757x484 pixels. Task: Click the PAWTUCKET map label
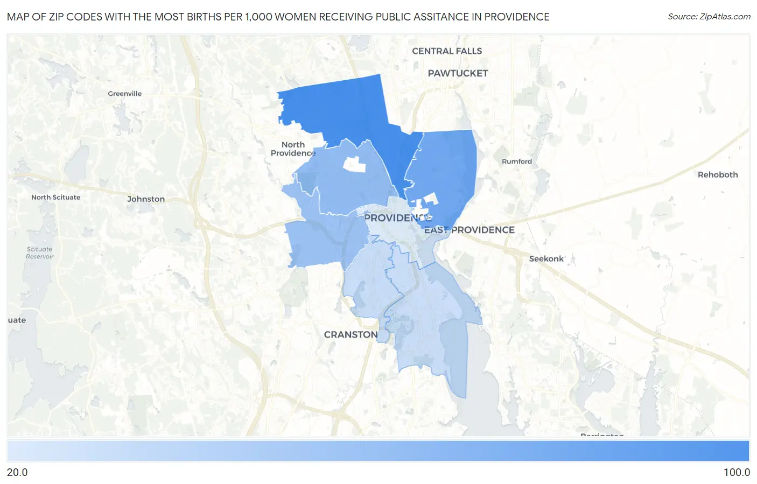tap(458, 73)
